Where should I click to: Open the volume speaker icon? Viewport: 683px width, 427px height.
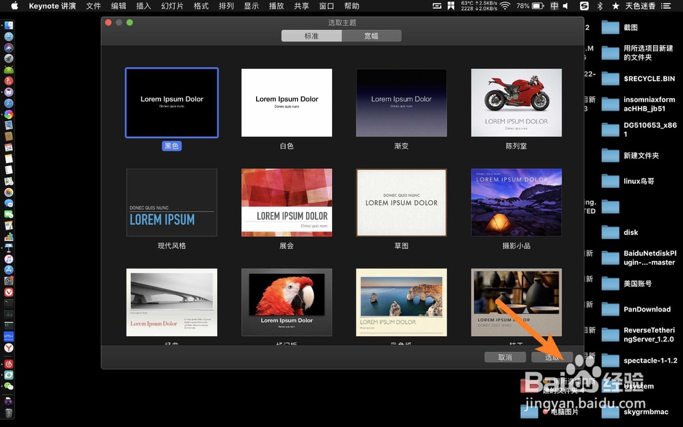click(566, 5)
